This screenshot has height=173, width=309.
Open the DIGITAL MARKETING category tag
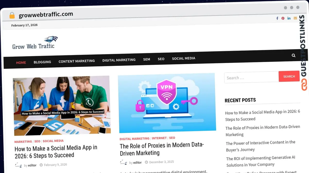(134, 138)
